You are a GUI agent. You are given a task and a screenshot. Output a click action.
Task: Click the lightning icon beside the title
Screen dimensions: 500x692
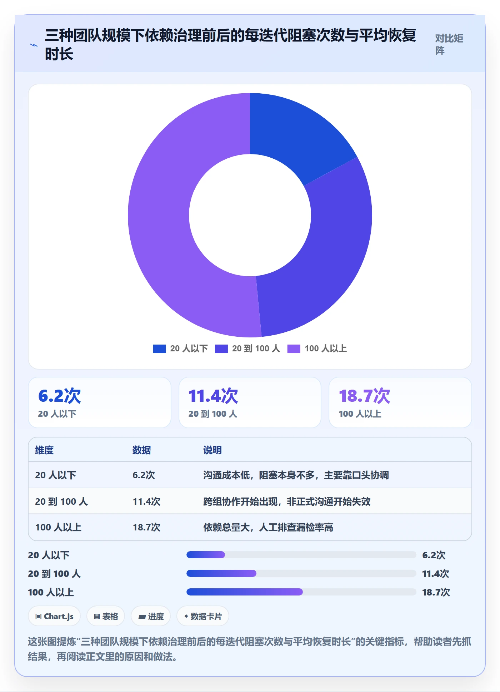coord(34,45)
